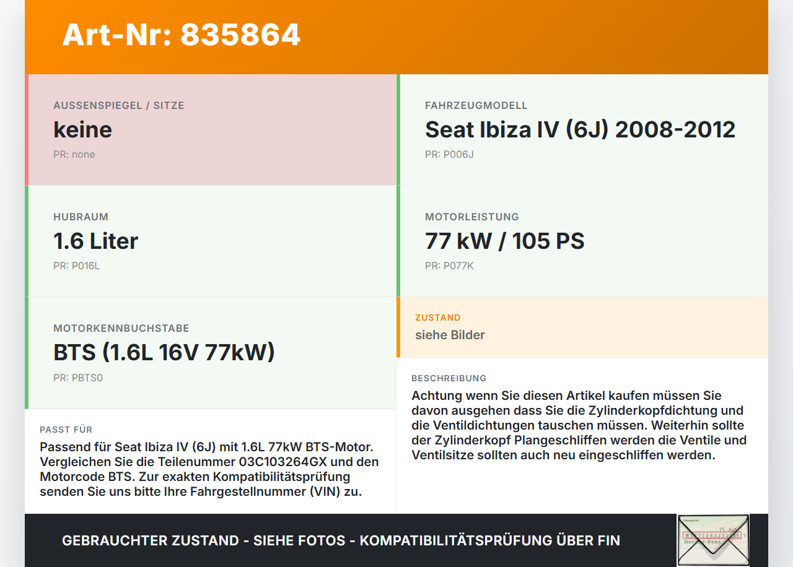Click the MOTORKENNBUCHSTABE label

tap(121, 329)
